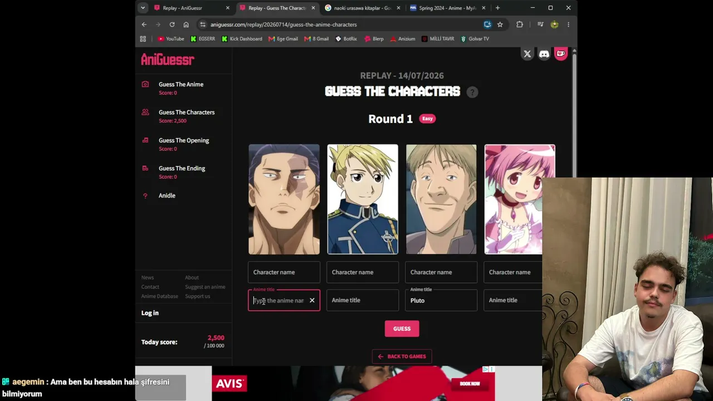Open the browser Extensions puzzle icon
Image resolution: width=713 pixels, height=401 pixels.
[520, 25]
